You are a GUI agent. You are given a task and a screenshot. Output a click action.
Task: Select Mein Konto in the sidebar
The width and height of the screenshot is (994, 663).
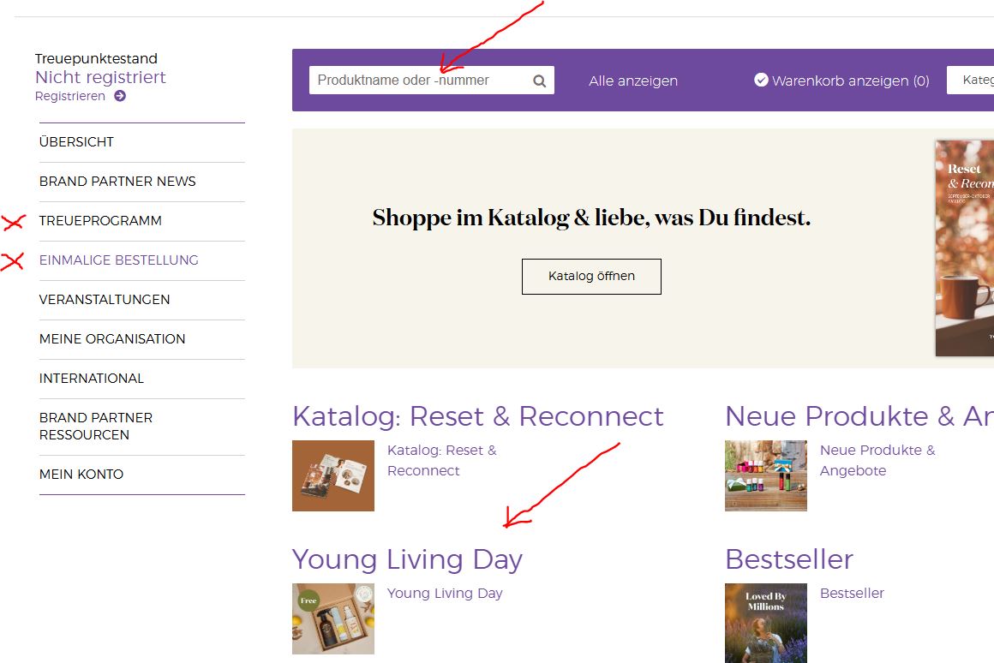pyautogui.click(x=81, y=475)
